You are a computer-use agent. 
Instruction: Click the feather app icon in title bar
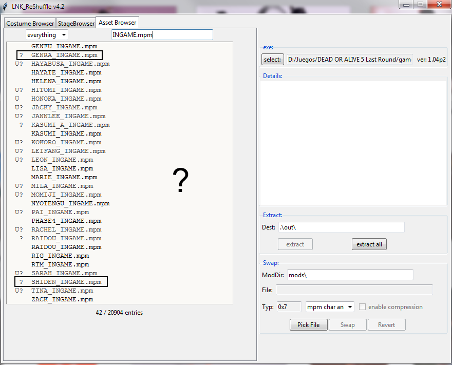pyautogui.click(x=6, y=6)
